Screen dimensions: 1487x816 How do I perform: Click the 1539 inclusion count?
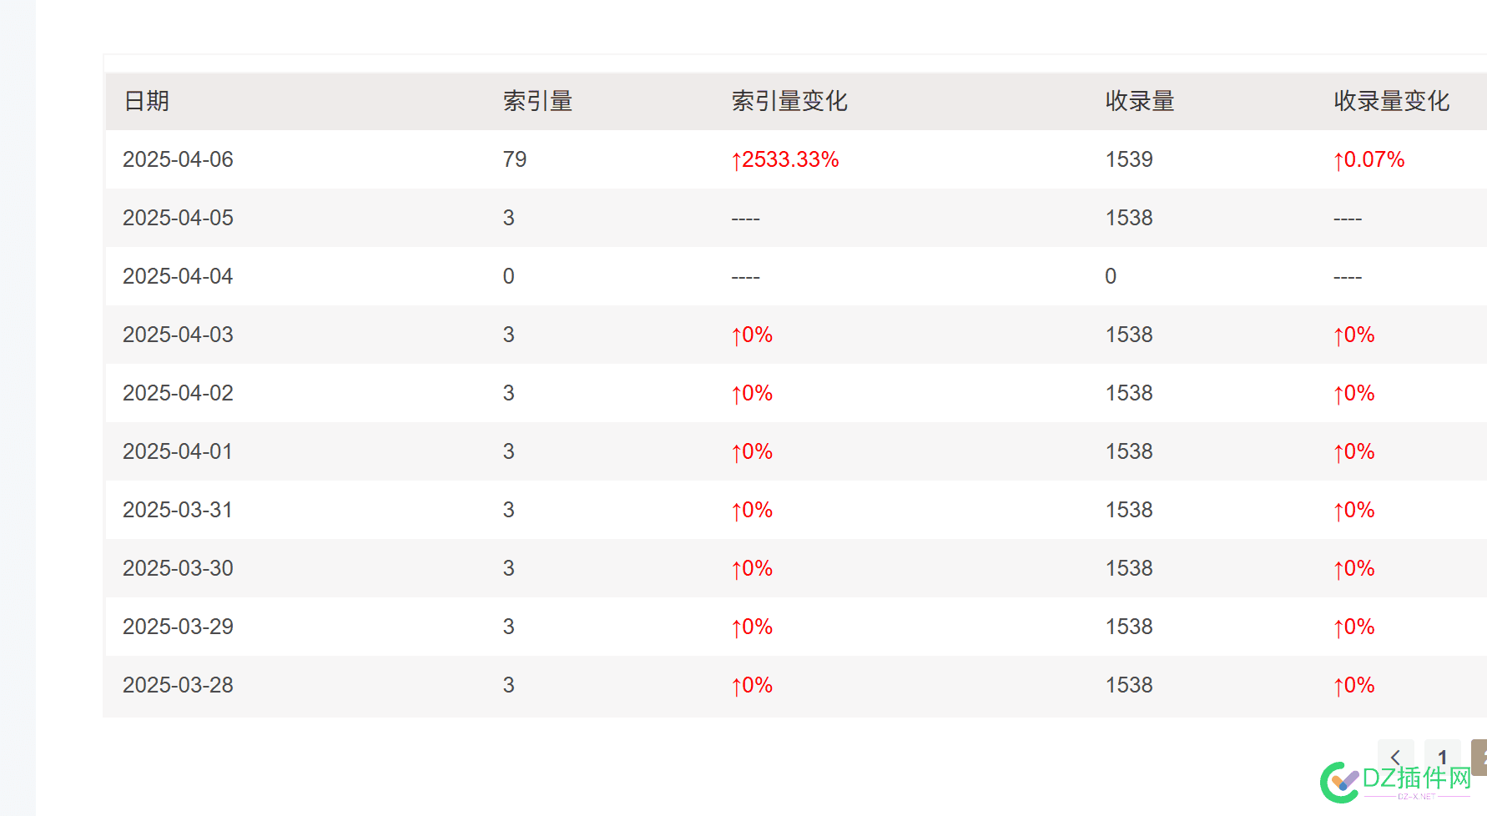[x=1129, y=159]
